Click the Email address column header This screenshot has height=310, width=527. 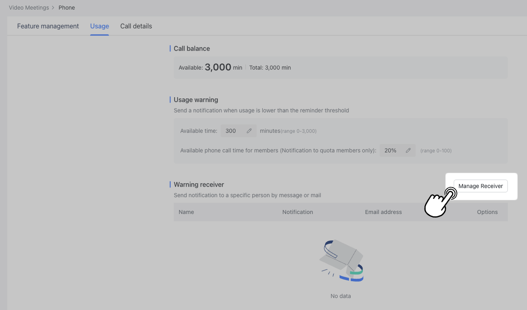pos(383,212)
